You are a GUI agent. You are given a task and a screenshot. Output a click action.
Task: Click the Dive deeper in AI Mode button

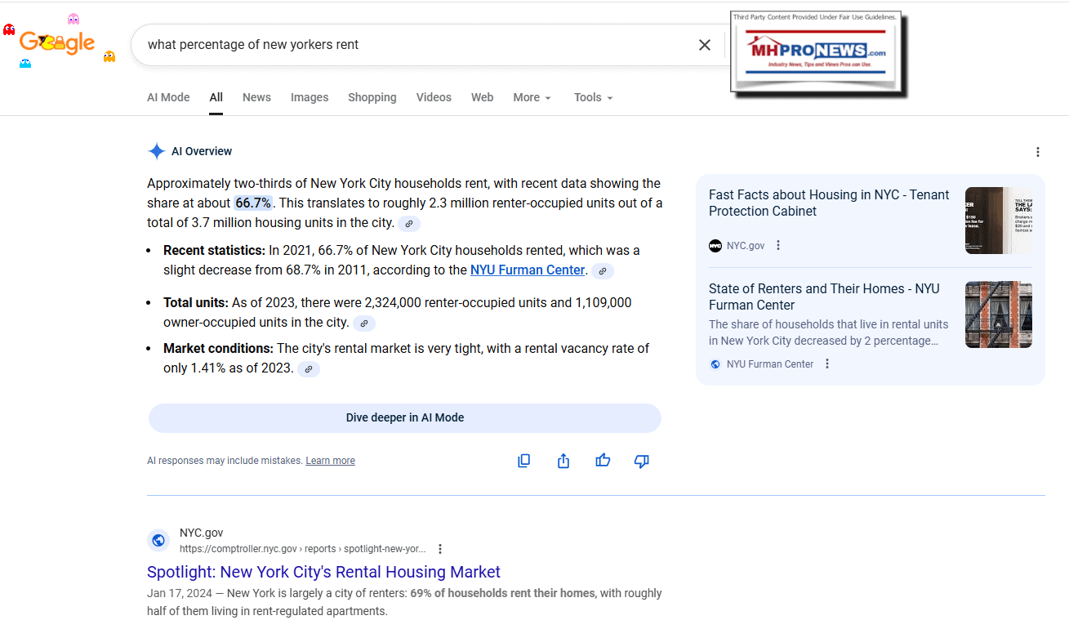click(x=404, y=417)
